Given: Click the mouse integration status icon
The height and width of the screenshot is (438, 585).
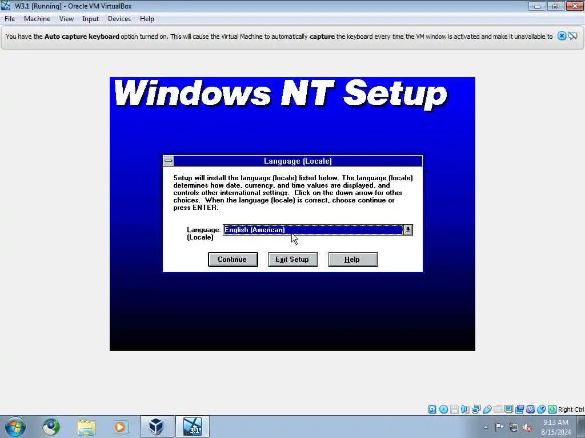Looking at the screenshot, I should click(x=541, y=409).
